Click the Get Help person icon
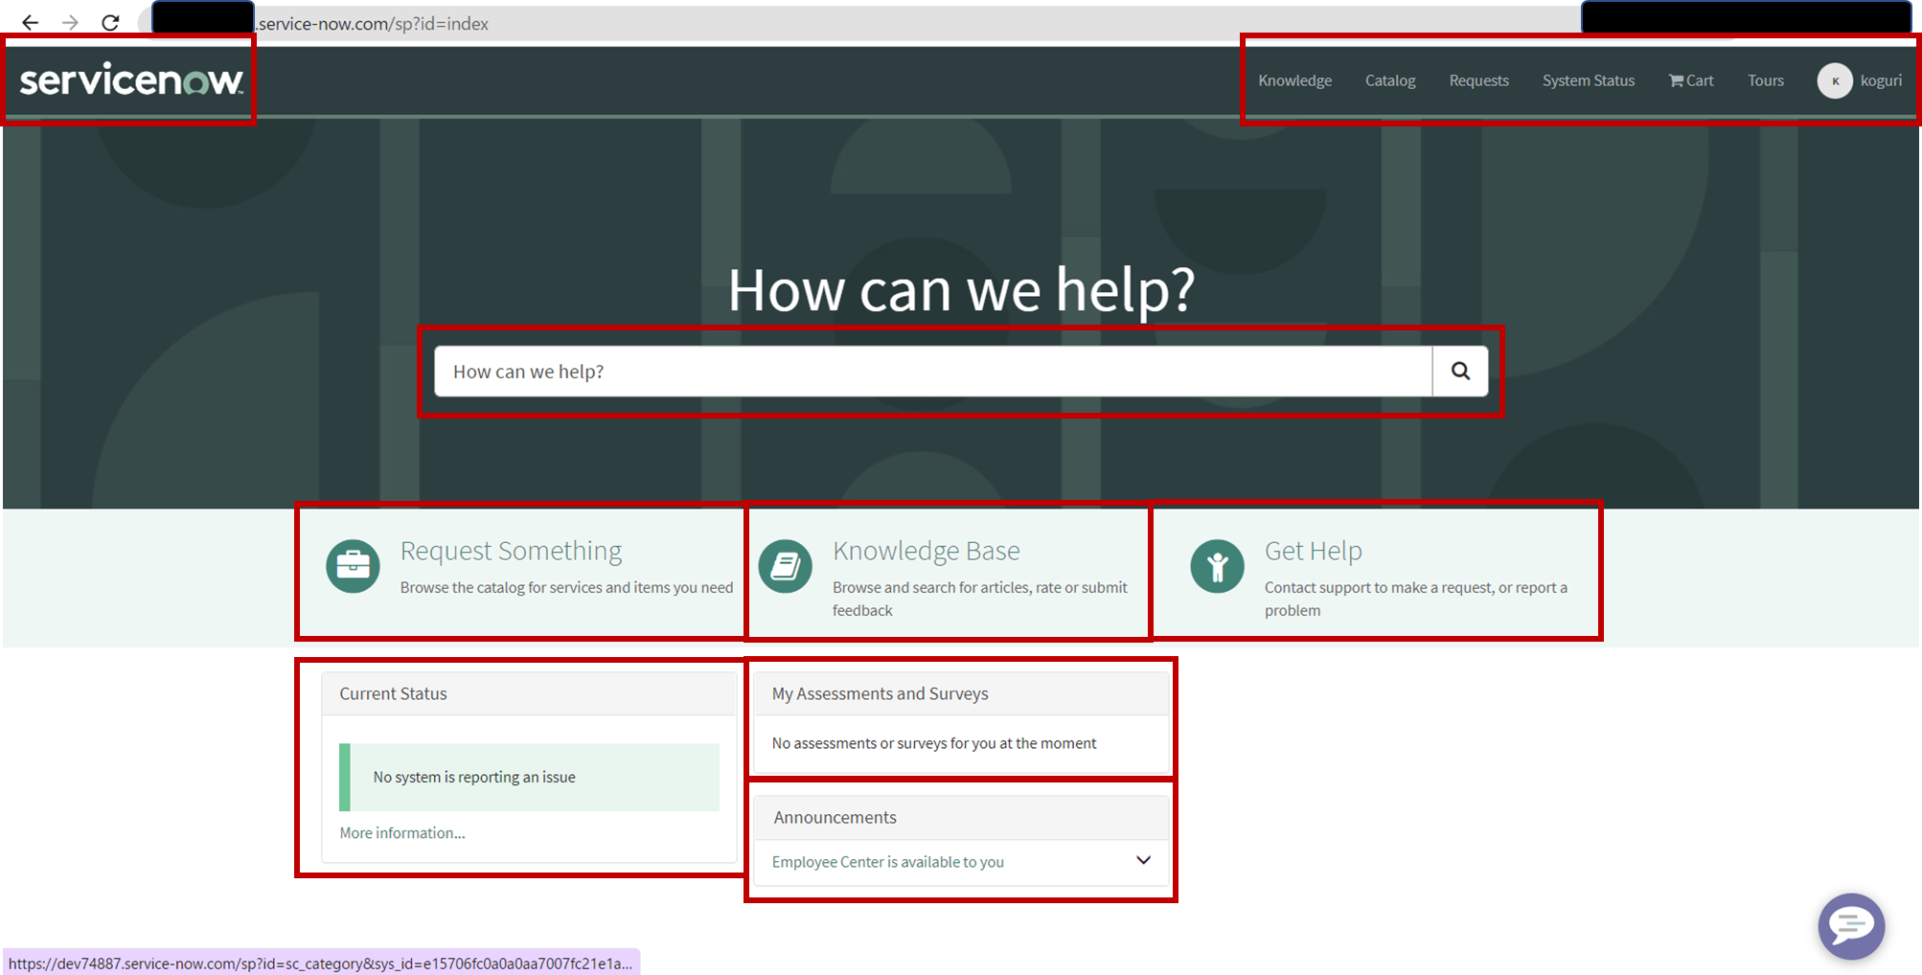Viewport: 1922px width, 975px height. [x=1216, y=566]
